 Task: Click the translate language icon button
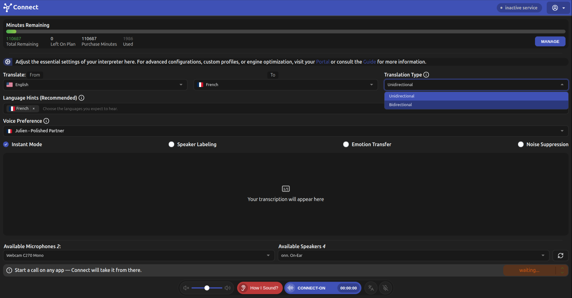[x=371, y=288]
